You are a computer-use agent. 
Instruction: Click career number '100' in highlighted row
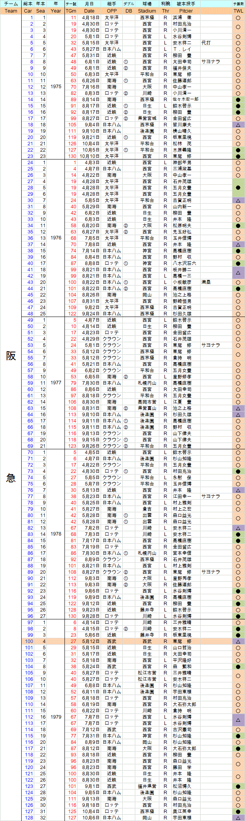(29, 641)
